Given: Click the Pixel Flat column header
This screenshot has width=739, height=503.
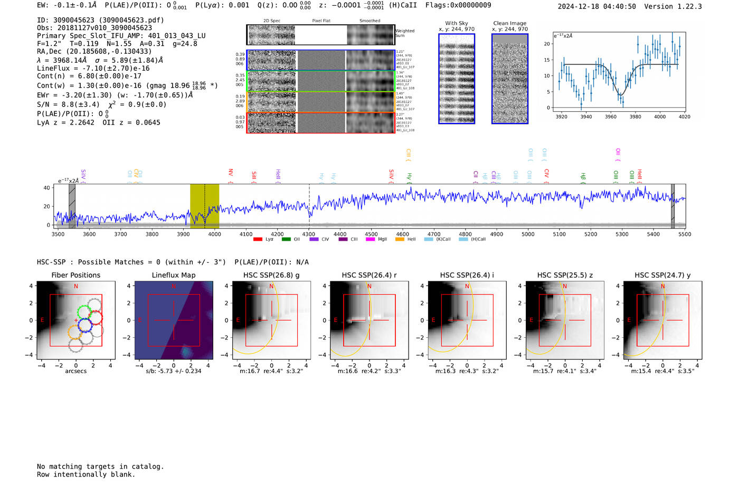Looking at the screenshot, I should (321, 21).
